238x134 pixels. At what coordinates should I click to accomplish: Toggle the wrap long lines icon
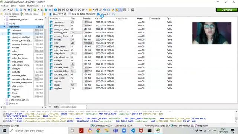click(125, 10)
